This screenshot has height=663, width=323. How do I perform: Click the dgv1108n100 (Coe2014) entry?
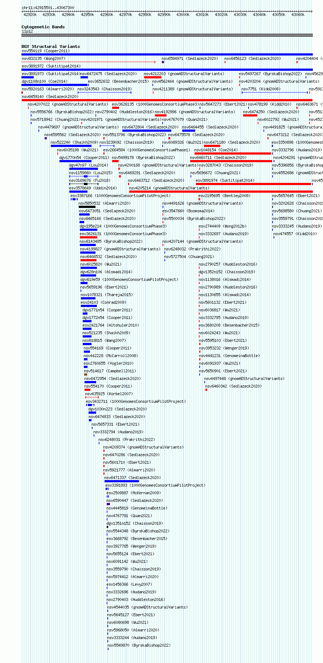coord(44,82)
